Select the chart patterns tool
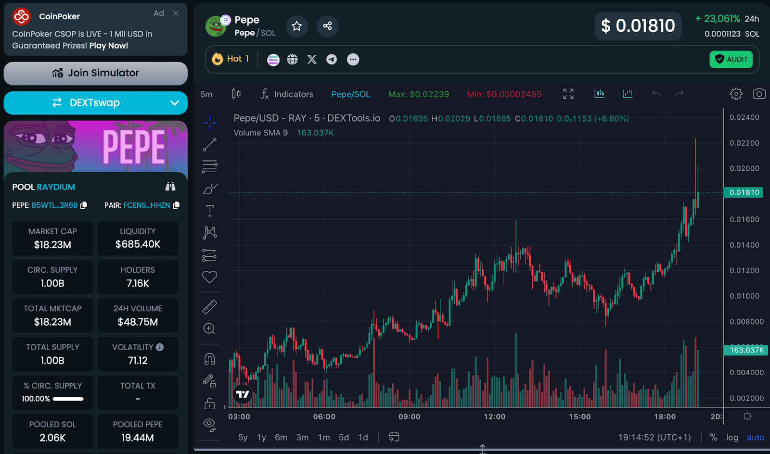Viewport: 770px width, 454px height. [210, 233]
